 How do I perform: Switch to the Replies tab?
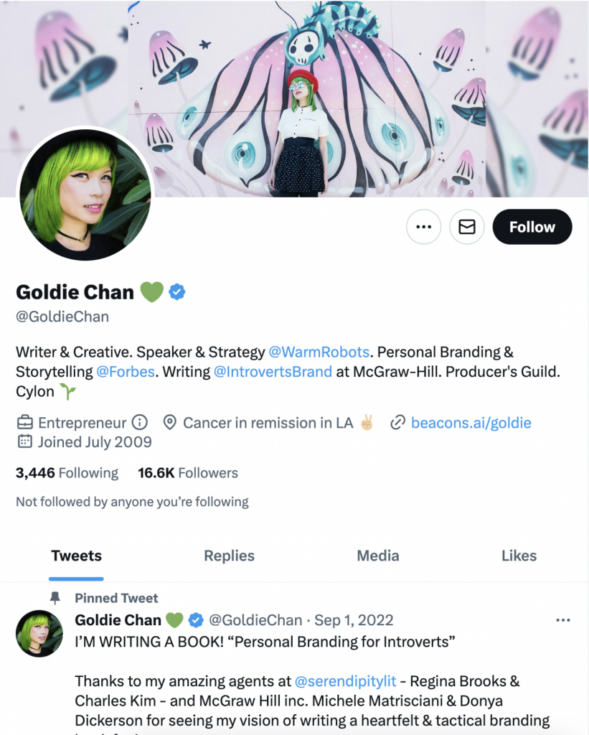point(229,556)
